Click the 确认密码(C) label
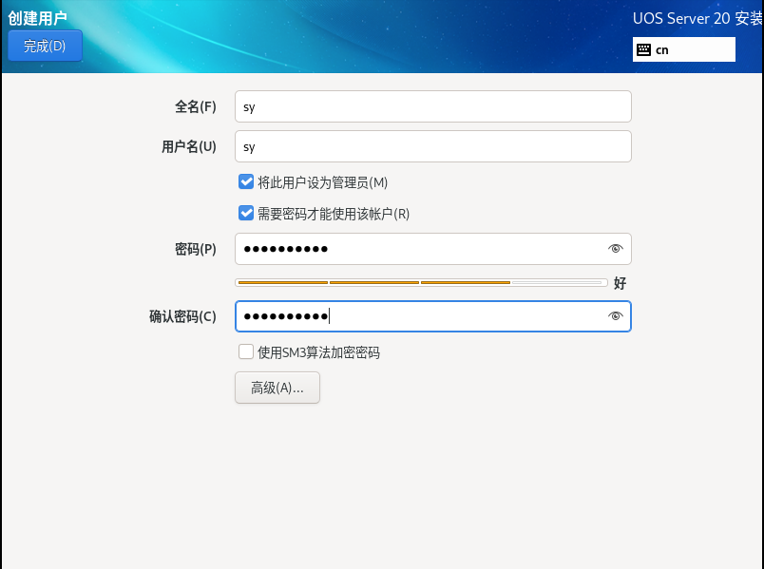Viewport: 764px width, 569px height. (x=182, y=316)
